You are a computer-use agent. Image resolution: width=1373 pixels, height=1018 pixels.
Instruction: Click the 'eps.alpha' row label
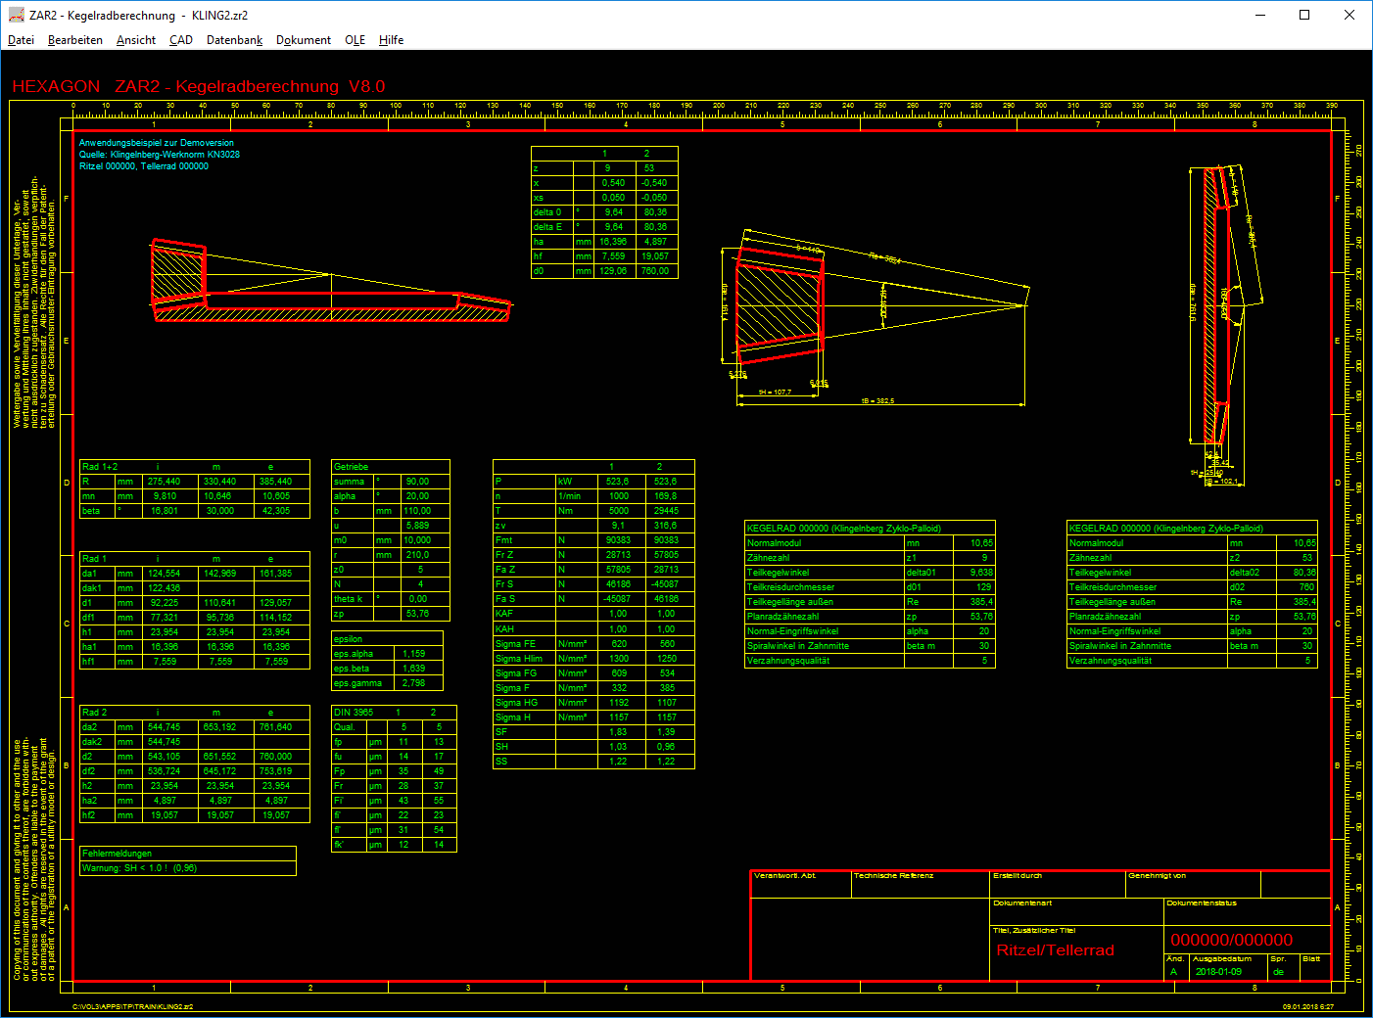pyautogui.click(x=354, y=654)
